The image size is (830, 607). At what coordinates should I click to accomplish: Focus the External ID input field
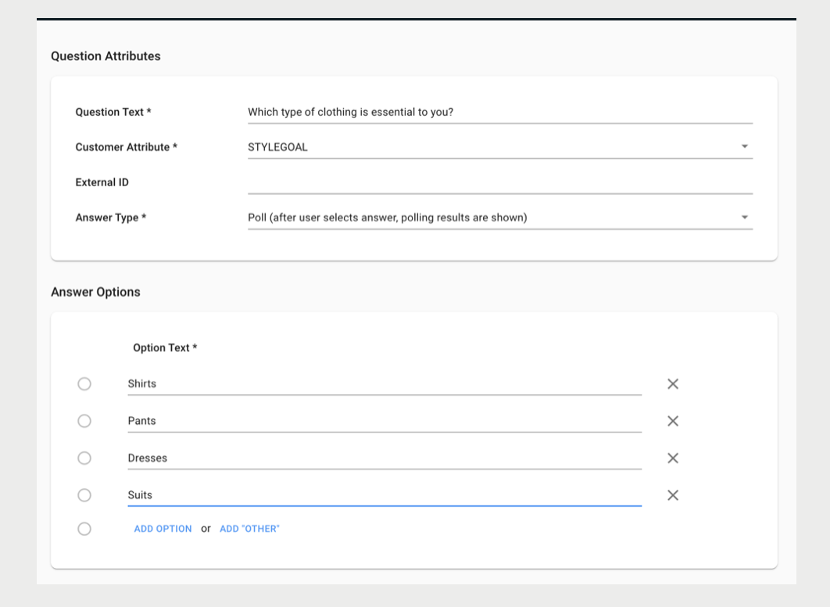[500, 183]
